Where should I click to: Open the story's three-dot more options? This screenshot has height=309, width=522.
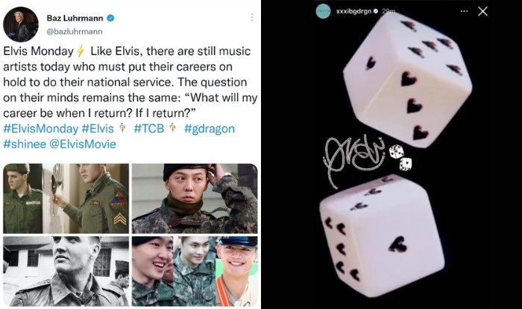point(464,11)
